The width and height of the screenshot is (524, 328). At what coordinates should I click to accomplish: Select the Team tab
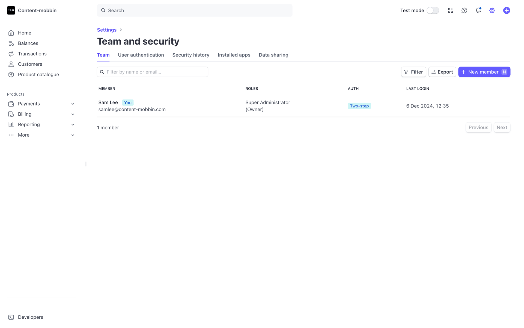(103, 55)
